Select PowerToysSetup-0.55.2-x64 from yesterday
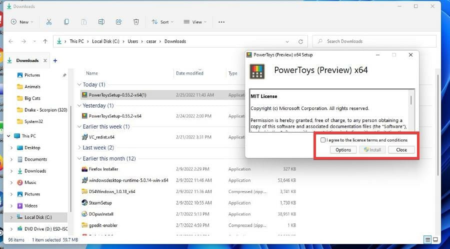Screen dimensions: 450x249 click(x=115, y=116)
